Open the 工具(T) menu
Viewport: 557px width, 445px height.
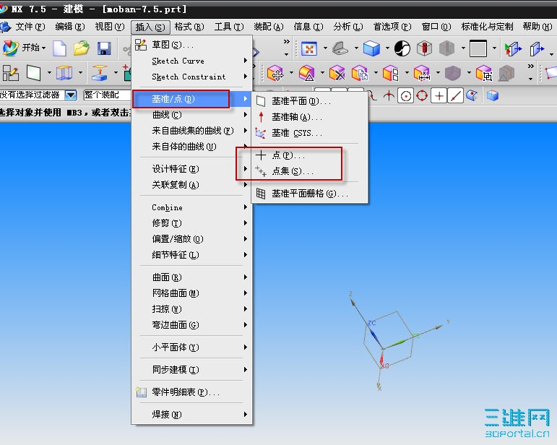pyautogui.click(x=229, y=27)
